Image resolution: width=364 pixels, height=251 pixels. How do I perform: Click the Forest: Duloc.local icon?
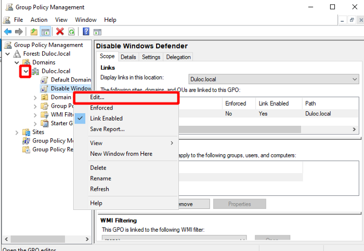pos(17,54)
